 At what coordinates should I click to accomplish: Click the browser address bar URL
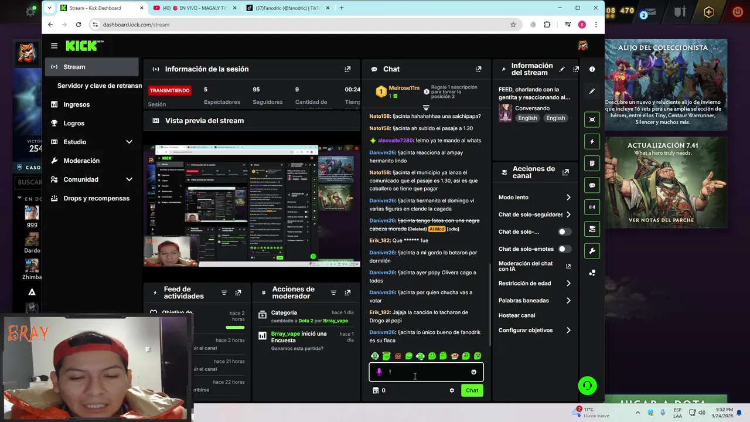pos(136,25)
